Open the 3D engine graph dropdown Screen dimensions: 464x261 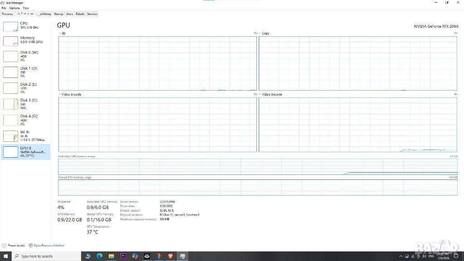click(x=60, y=34)
